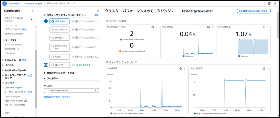280x118 pixels.
Task: Click CloudWatch breadcrumb link
Action: (x=14, y=3)
